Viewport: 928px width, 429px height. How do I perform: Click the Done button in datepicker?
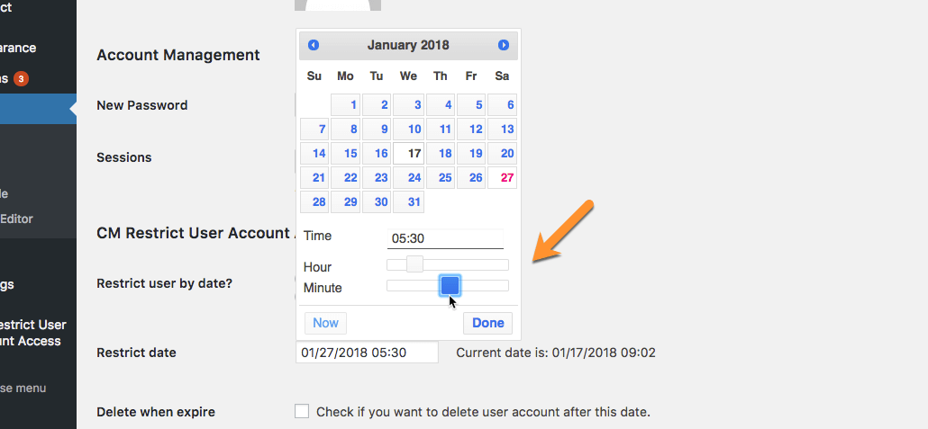pos(487,323)
